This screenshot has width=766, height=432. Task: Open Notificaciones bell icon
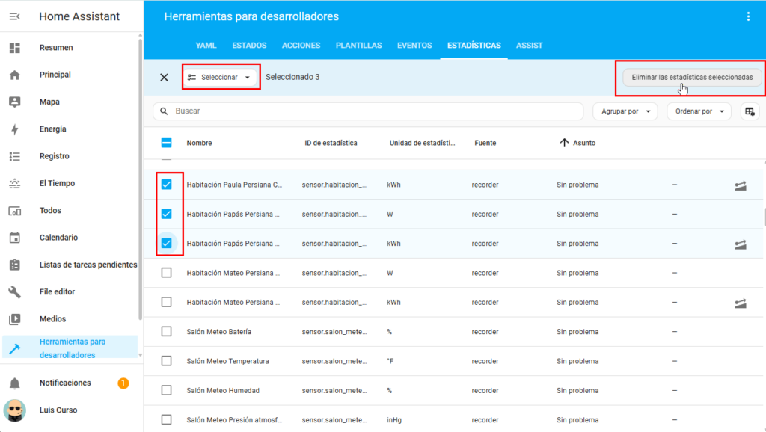coord(15,383)
